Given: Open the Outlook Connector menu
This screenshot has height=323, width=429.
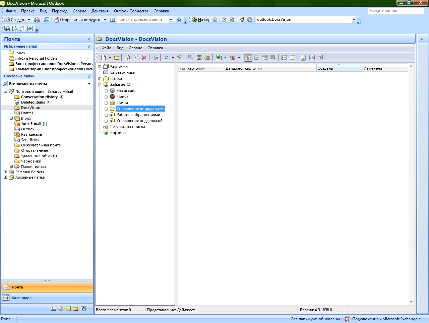Looking at the screenshot, I should [131, 11].
